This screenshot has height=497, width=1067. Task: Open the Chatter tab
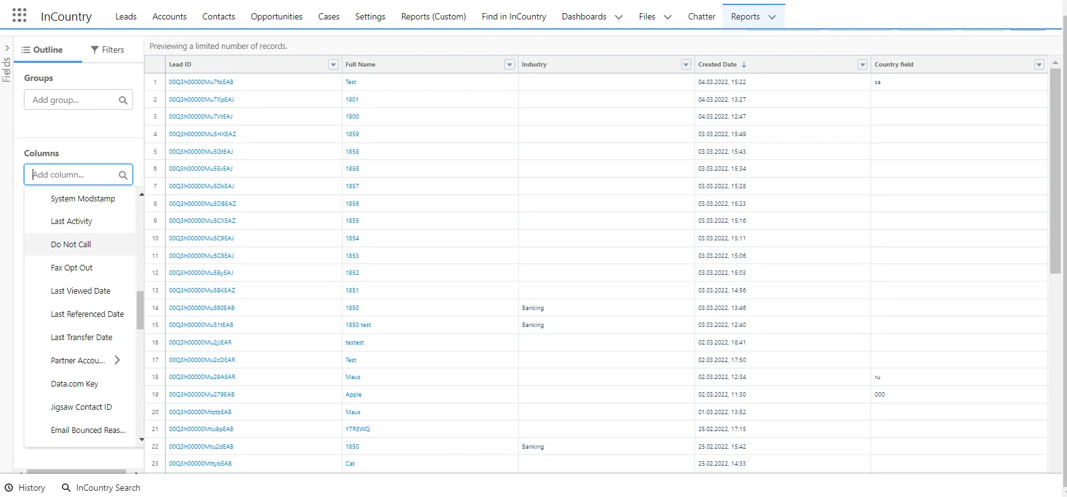(x=701, y=16)
